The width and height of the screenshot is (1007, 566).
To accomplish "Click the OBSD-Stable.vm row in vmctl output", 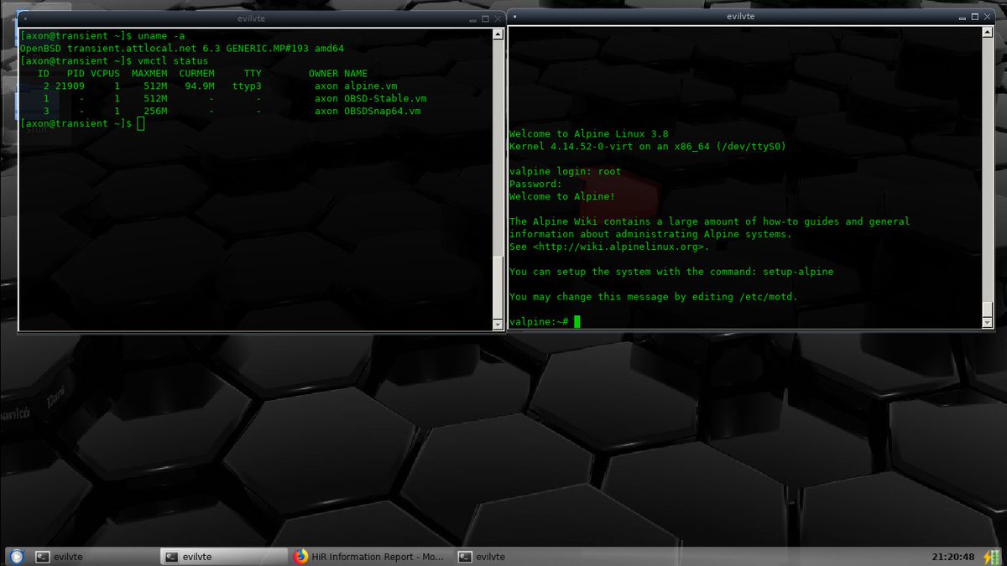I will pyautogui.click(x=235, y=98).
